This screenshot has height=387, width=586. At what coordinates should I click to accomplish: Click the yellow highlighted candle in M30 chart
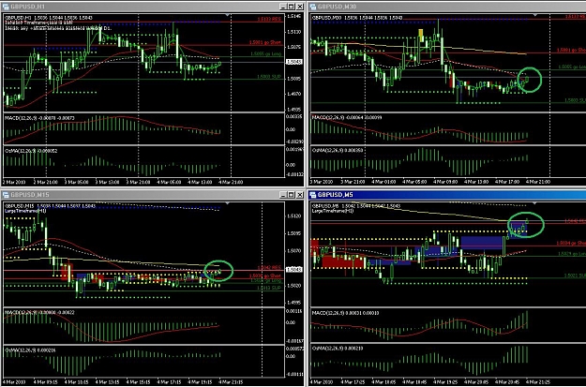[420, 36]
